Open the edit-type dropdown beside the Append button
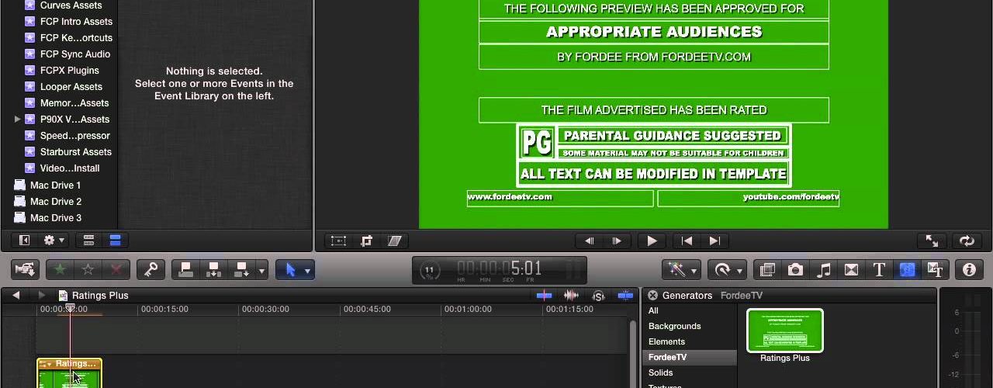The width and height of the screenshot is (993, 388). [261, 269]
